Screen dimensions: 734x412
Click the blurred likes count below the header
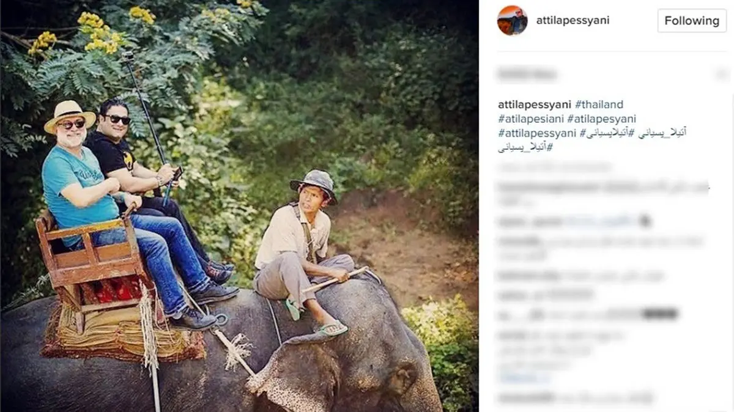(x=527, y=75)
